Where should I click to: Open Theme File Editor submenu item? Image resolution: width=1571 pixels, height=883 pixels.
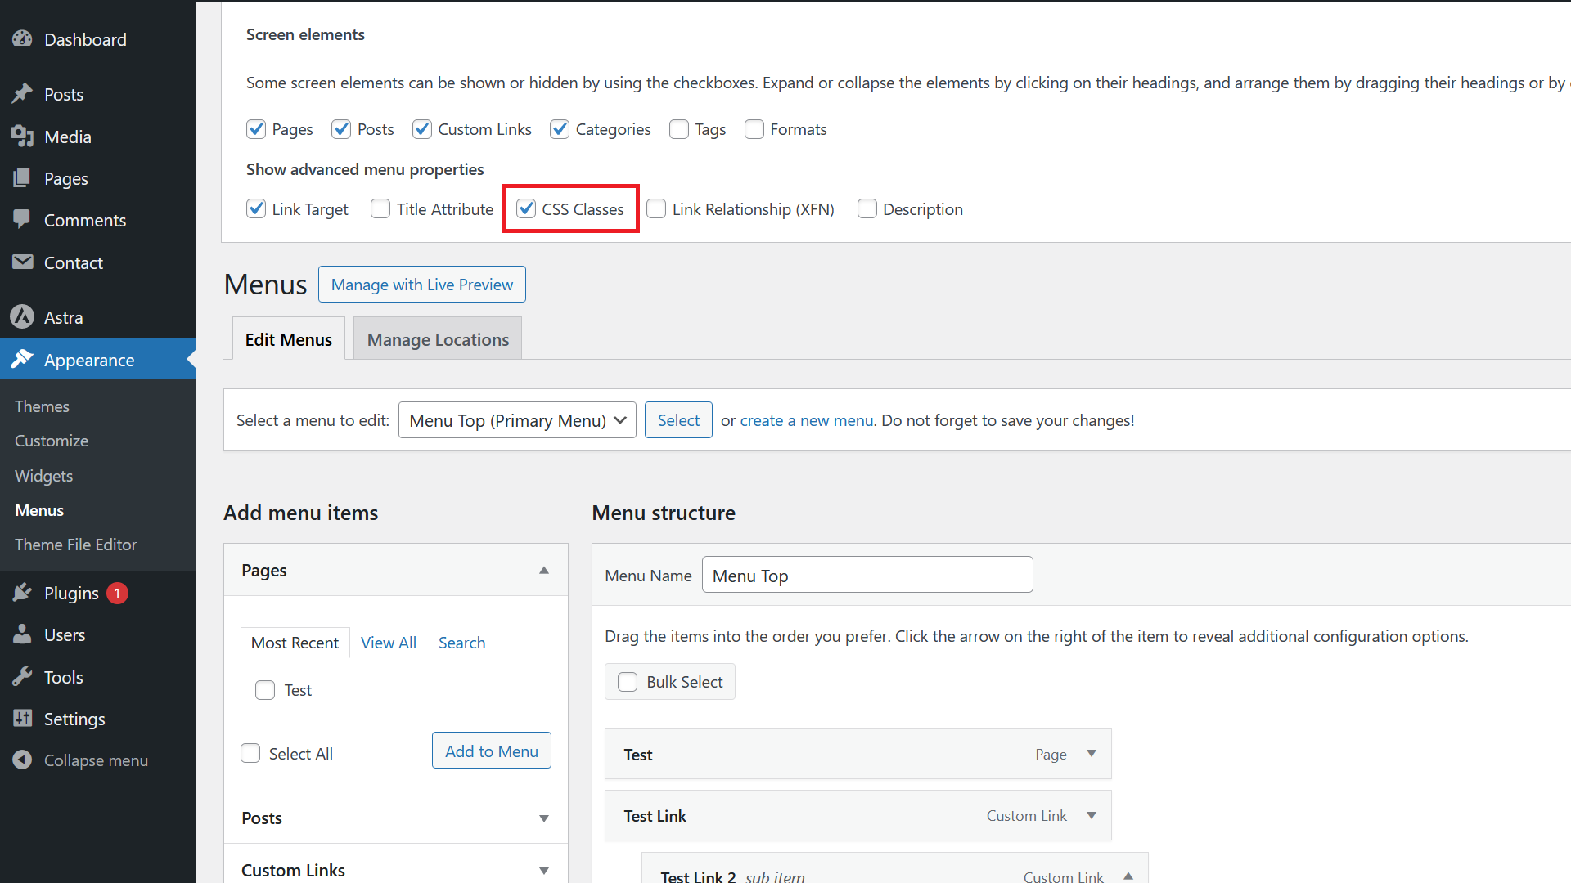(x=75, y=545)
